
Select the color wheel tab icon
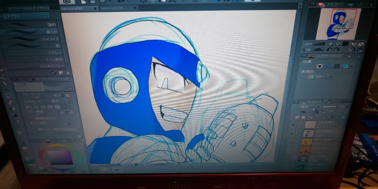(49, 141)
